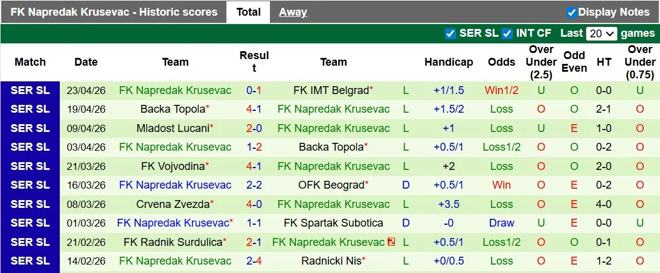Uncheck the SER SL league filter
This screenshot has width=660, height=273.
[x=450, y=34]
